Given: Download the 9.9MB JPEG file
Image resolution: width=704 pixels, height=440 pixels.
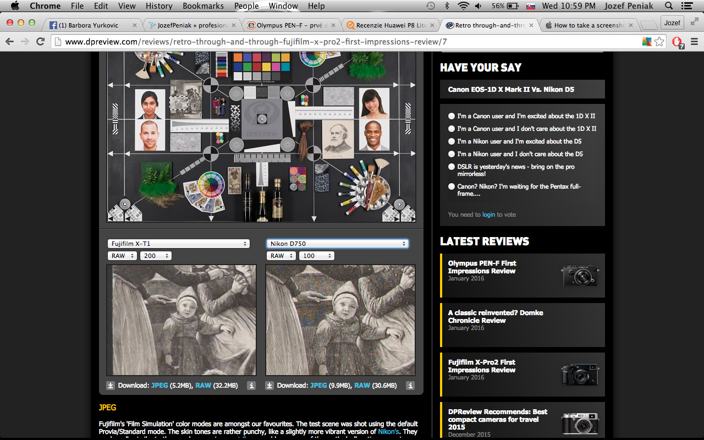Looking at the screenshot, I should coord(318,386).
